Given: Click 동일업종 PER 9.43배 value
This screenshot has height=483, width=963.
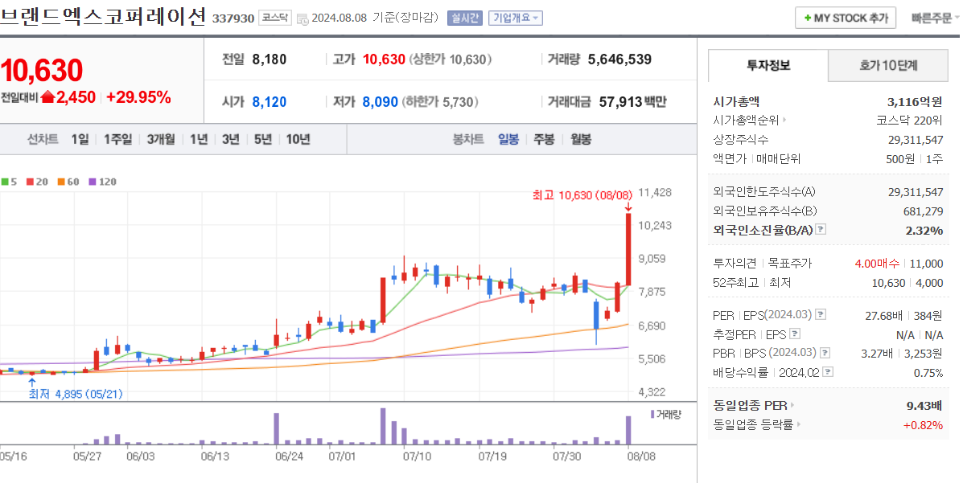Looking at the screenshot, I should tap(924, 406).
